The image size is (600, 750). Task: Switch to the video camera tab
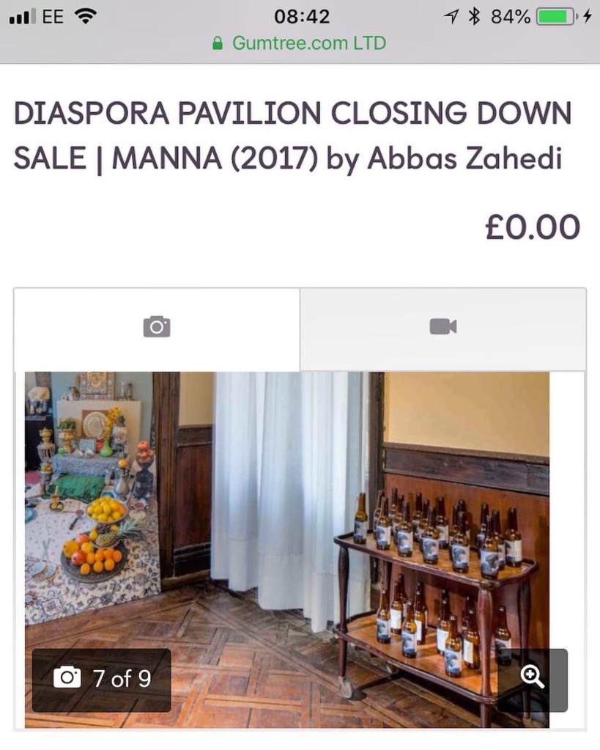(x=442, y=328)
